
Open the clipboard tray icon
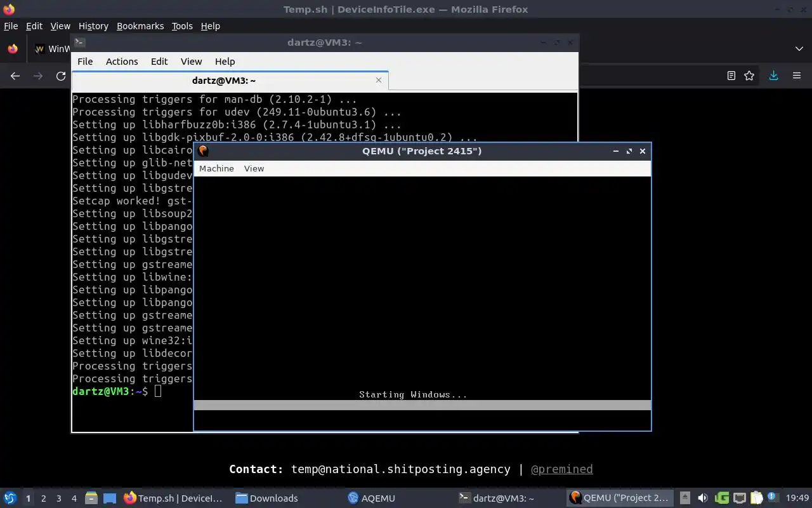tap(756, 498)
